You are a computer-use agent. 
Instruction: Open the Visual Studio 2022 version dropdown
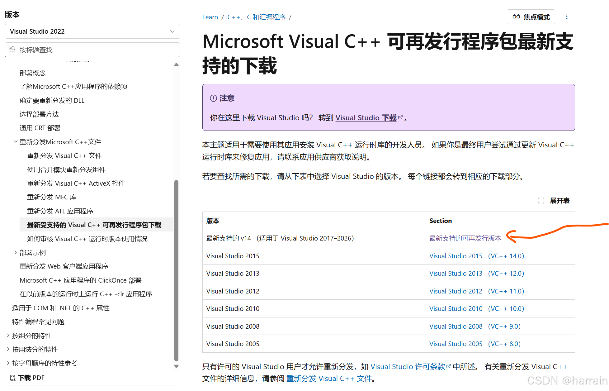pyautogui.click(x=92, y=31)
